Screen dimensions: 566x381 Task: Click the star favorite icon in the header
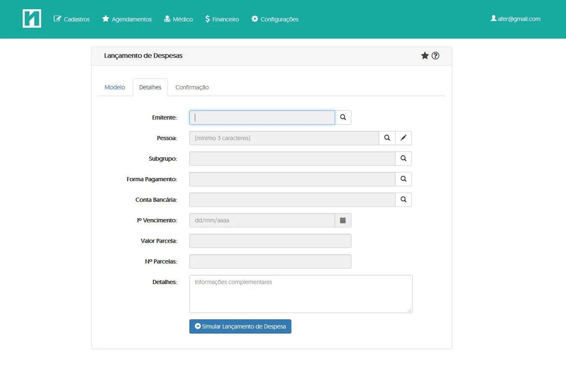(424, 55)
